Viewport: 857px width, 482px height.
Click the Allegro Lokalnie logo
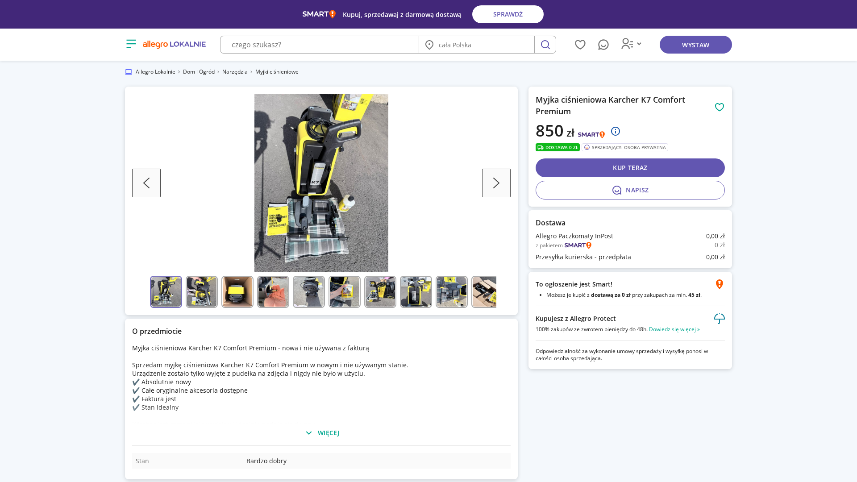(x=174, y=44)
